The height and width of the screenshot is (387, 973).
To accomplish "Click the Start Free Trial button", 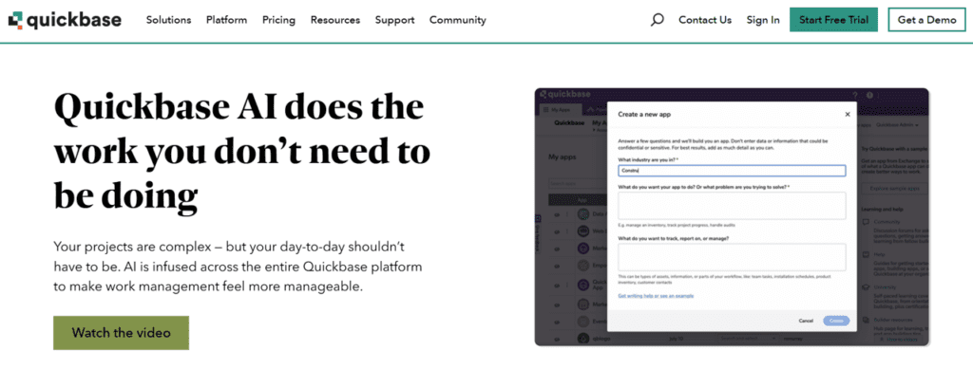I will (833, 20).
